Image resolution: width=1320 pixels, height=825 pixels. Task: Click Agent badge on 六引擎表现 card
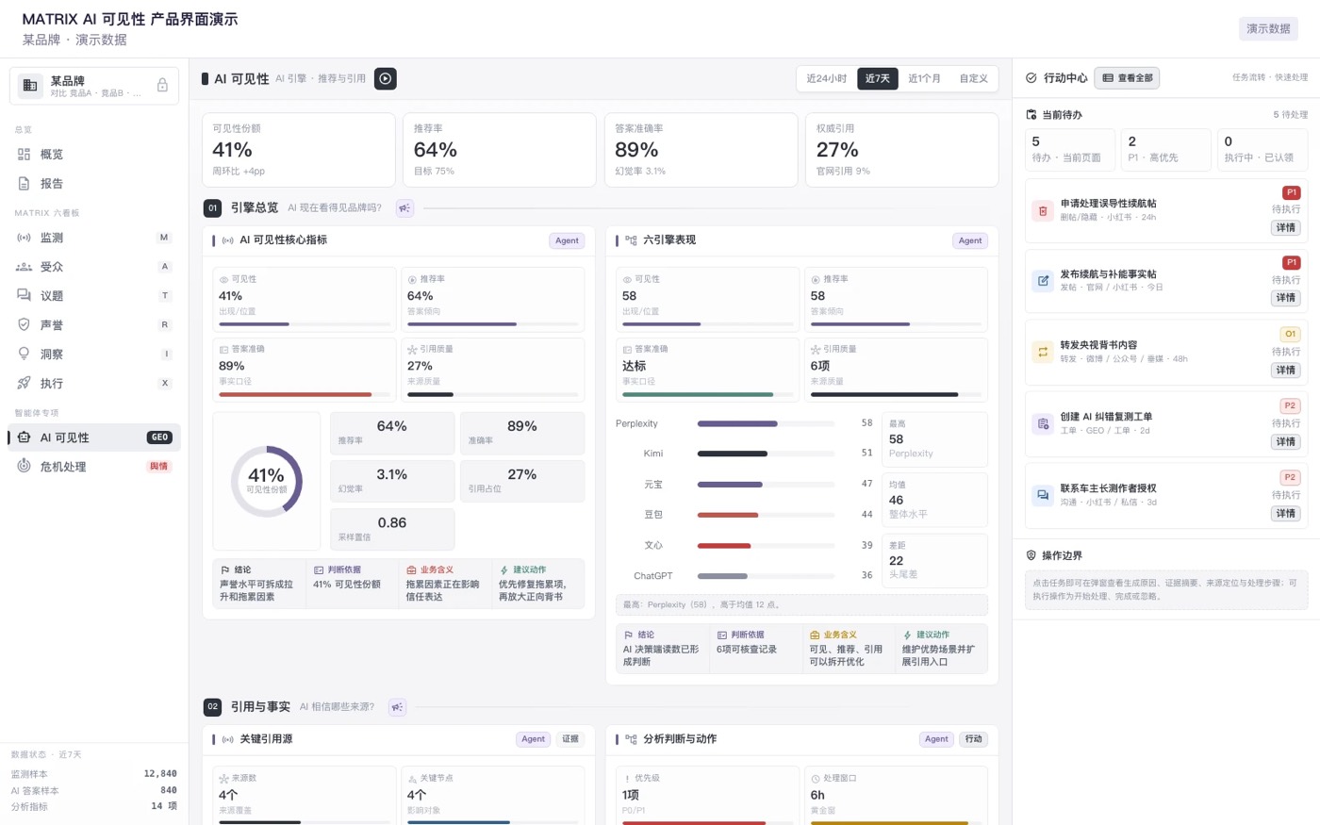(970, 240)
